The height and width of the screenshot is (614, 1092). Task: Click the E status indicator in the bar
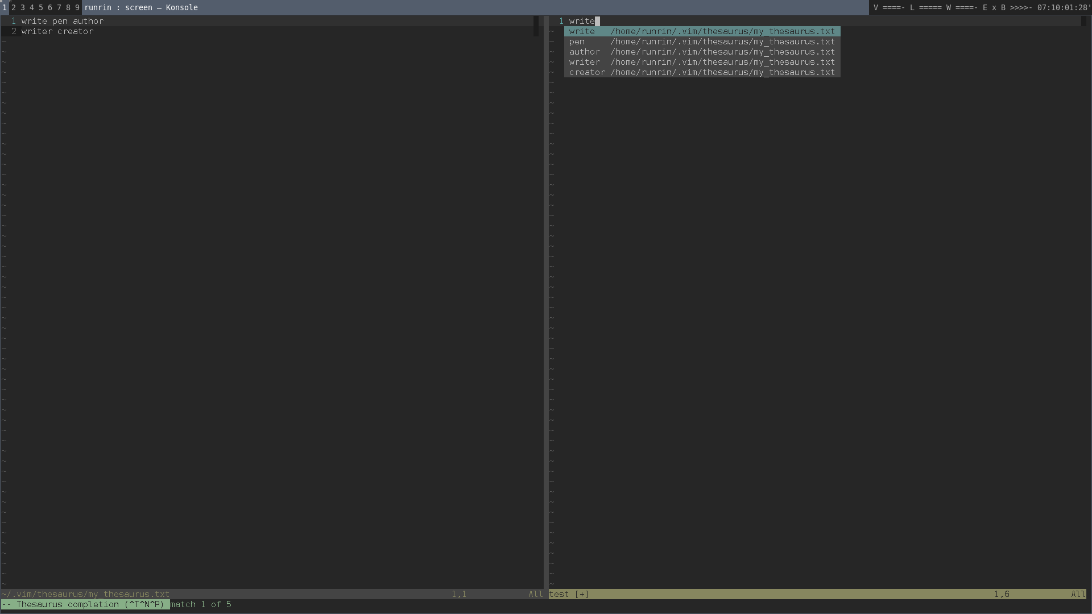click(985, 7)
